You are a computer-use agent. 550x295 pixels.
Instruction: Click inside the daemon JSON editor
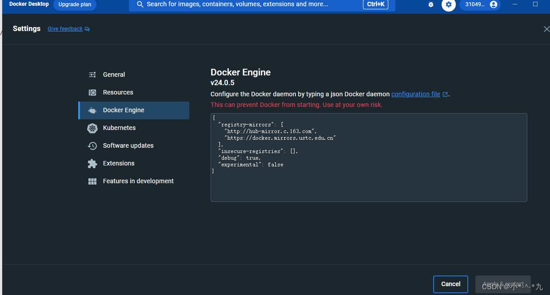pos(369,157)
